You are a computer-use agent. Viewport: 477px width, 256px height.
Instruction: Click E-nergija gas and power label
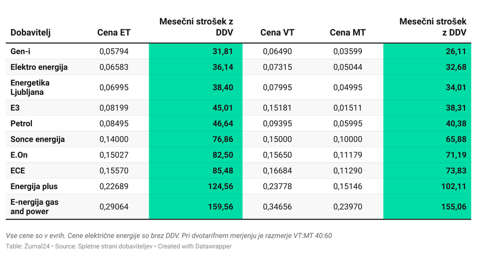(x=35, y=207)
